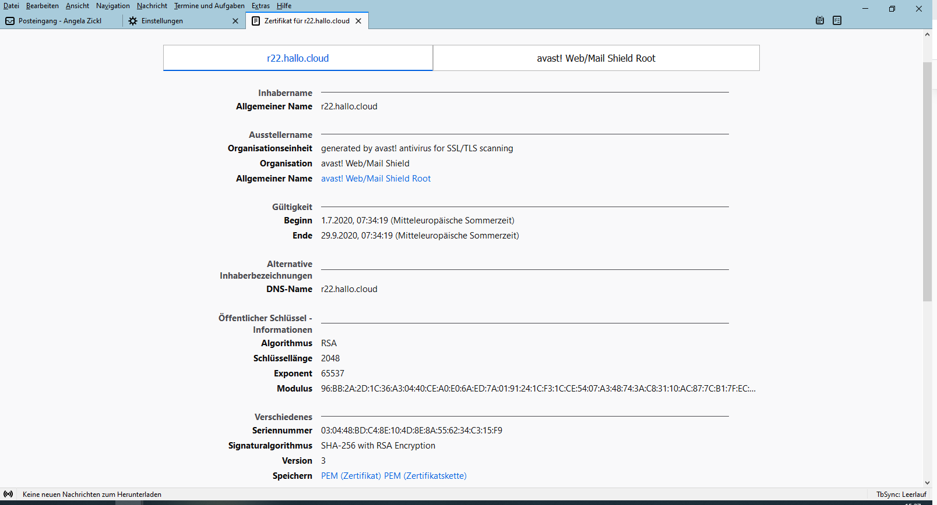The width and height of the screenshot is (937, 505).
Task: Click 'SHA-256 with RSA Encryption' value
Action: [x=378, y=446]
